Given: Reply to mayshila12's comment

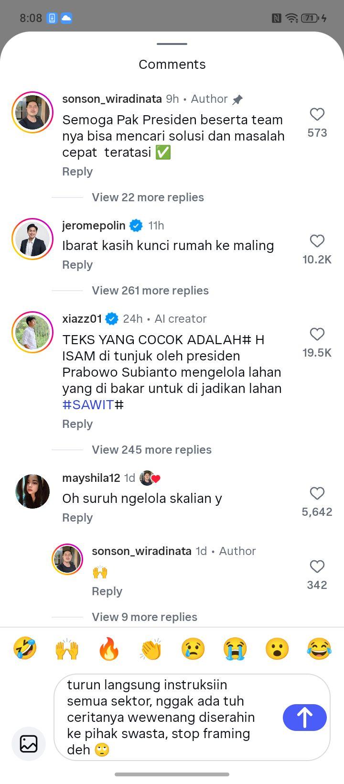Looking at the screenshot, I should click(77, 518).
